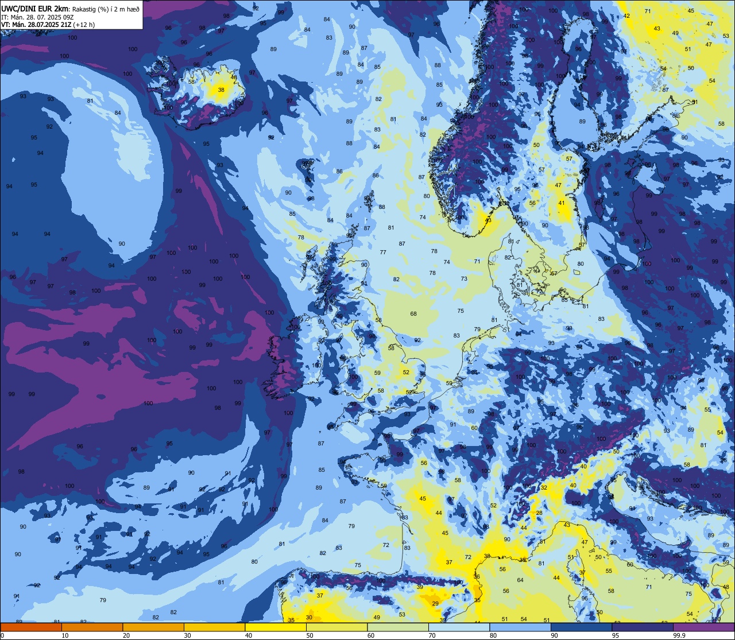
Task: Click the "60" legend scale label
Action: pos(371,635)
